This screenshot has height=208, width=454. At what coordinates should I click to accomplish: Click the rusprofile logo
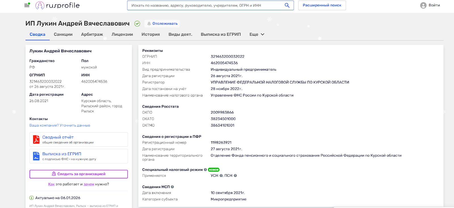point(58,5)
